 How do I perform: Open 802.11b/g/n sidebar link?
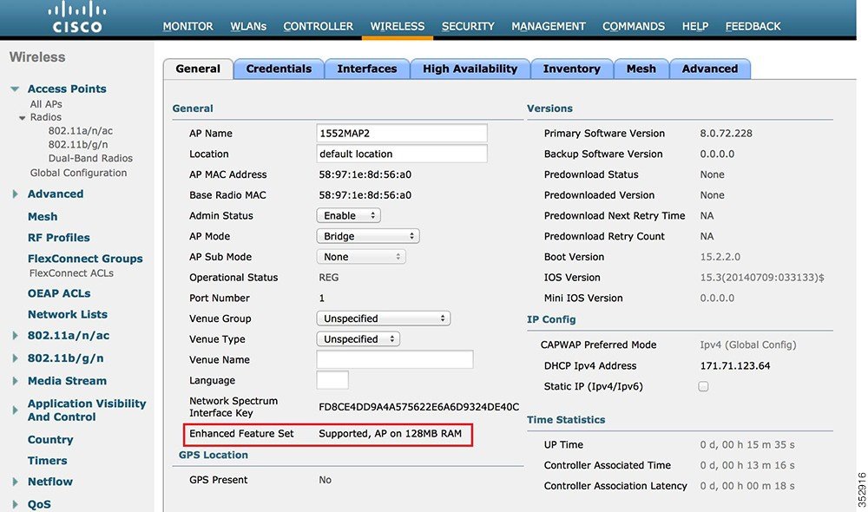[x=65, y=358]
